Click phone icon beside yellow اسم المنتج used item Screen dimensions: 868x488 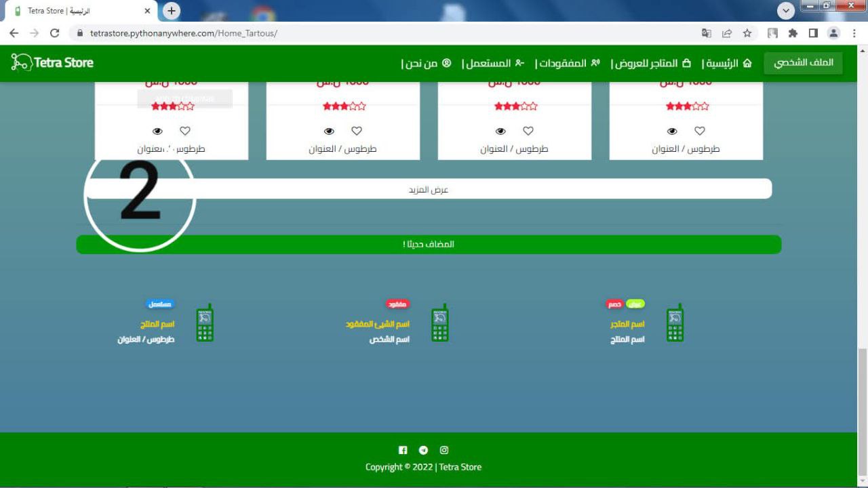click(205, 323)
